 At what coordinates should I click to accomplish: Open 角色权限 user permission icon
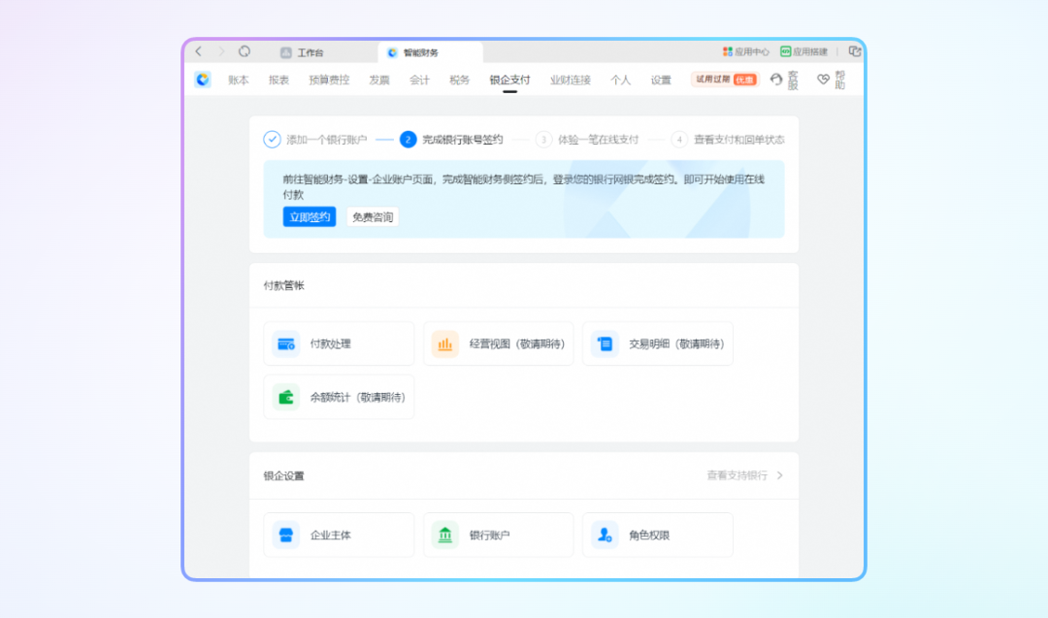(605, 535)
